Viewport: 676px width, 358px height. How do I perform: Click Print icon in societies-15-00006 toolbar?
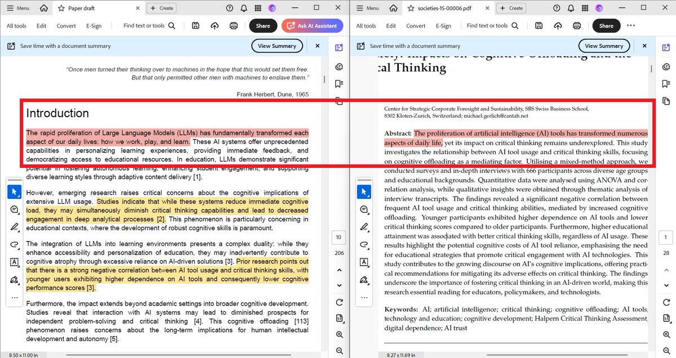tap(577, 26)
